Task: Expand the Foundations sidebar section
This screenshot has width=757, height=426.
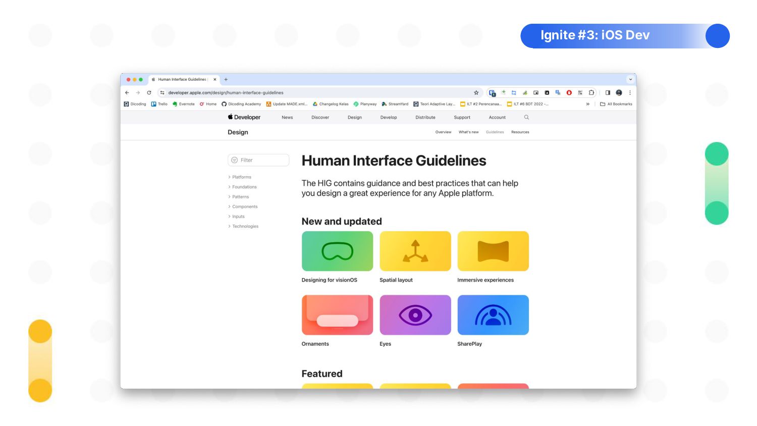Action: tap(242, 187)
